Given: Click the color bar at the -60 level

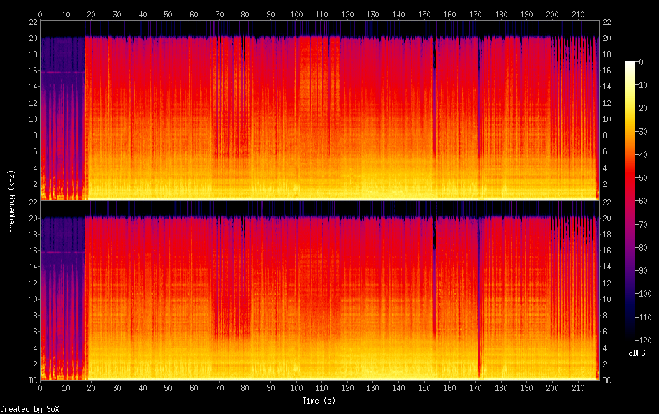Looking at the screenshot, I should 630,202.
